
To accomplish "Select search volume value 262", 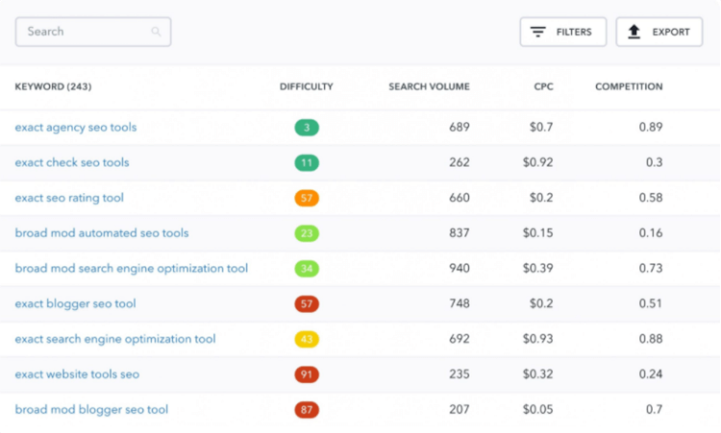I will coord(460,162).
